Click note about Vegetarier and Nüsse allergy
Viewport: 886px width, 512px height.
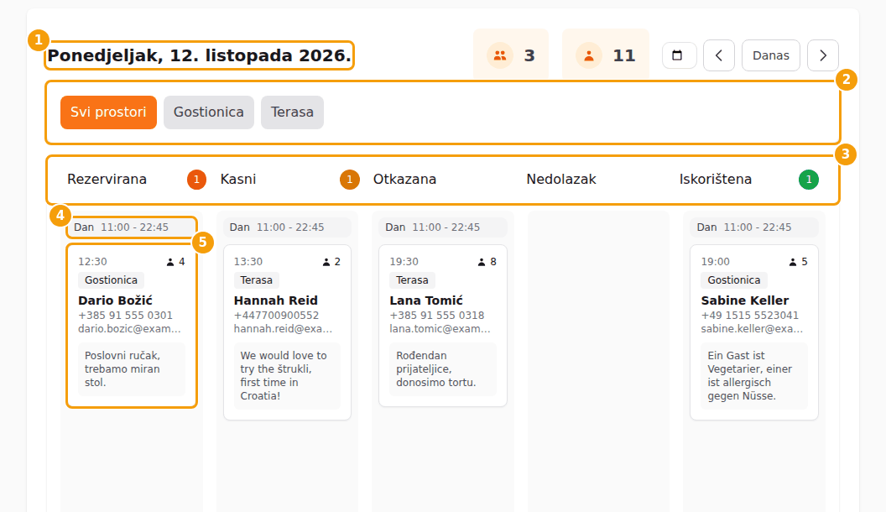tap(754, 376)
